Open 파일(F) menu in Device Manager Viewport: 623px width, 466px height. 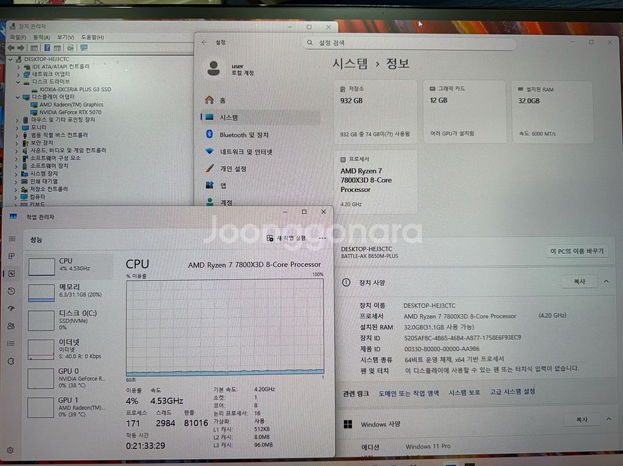18,37
